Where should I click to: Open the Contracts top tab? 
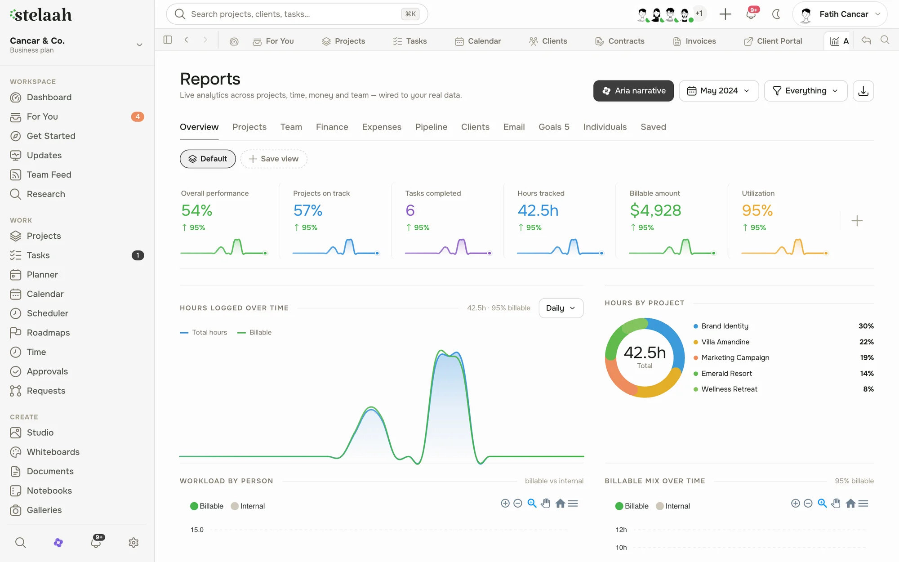(620, 41)
